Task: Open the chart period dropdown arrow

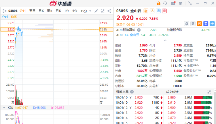Action: click(x=90, y=11)
